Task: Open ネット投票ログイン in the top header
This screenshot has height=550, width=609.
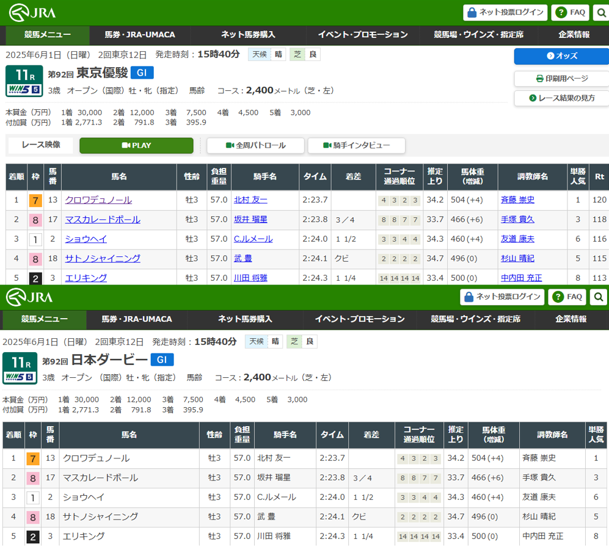Action: tap(505, 12)
